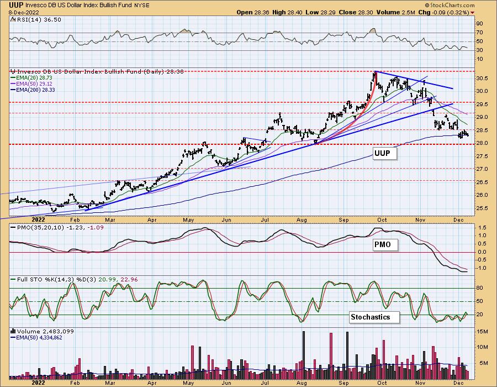Select the PMO(35,20,10) indicator label
This screenshot has height=387, width=497.
pos(57,227)
